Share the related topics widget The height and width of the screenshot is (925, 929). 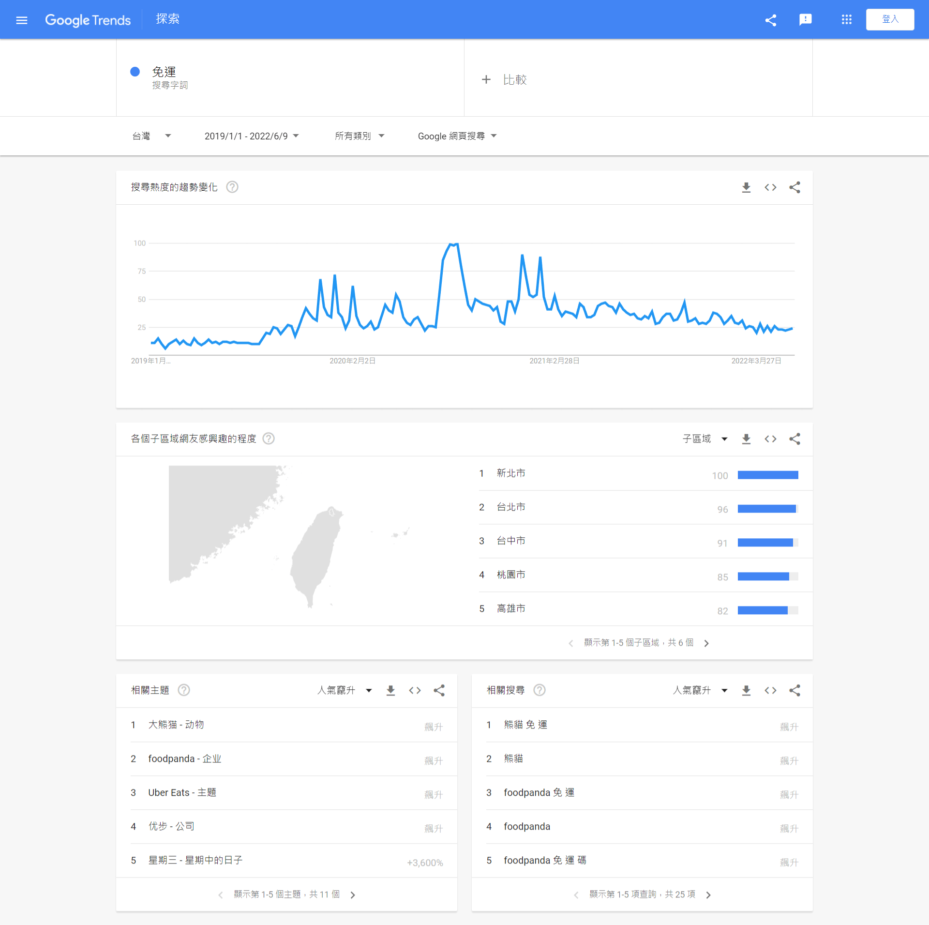439,691
